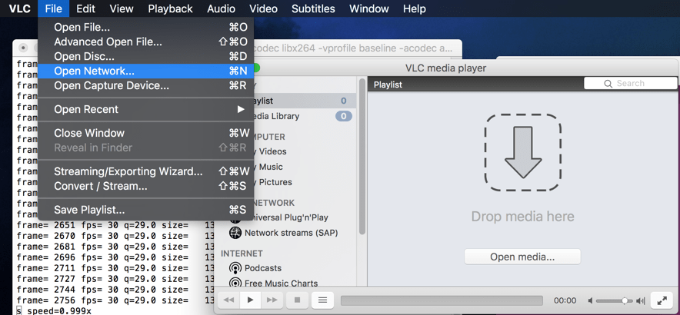Click the previous track rewind button

[228, 300]
